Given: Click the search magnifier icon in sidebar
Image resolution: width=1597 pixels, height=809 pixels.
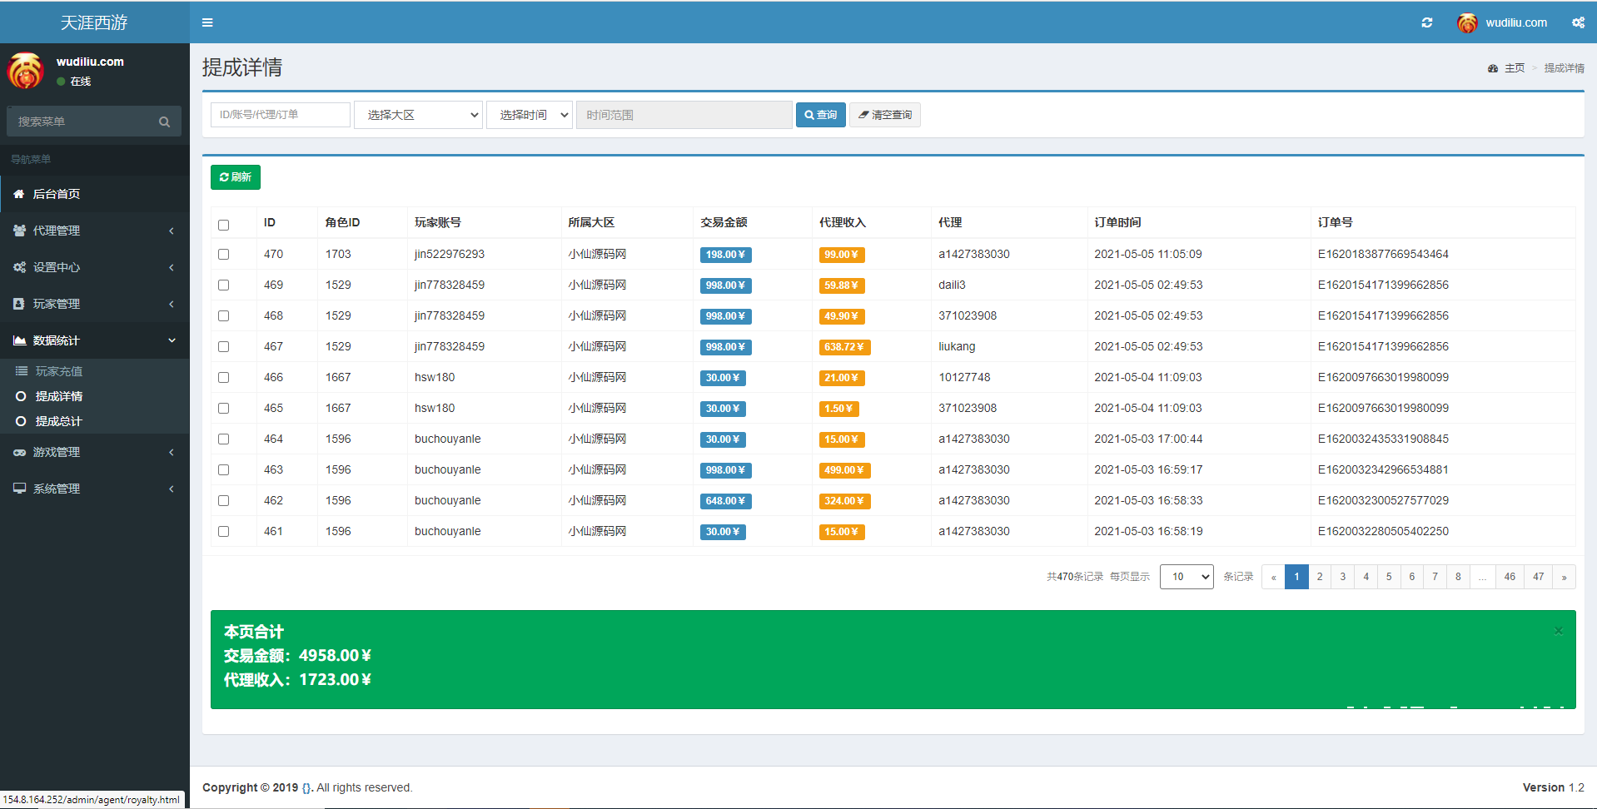Looking at the screenshot, I should tap(164, 122).
